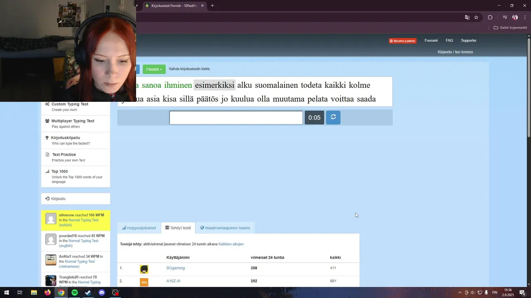Click the translate page icon in address bar
This screenshot has width=531, height=298.
(467, 17)
